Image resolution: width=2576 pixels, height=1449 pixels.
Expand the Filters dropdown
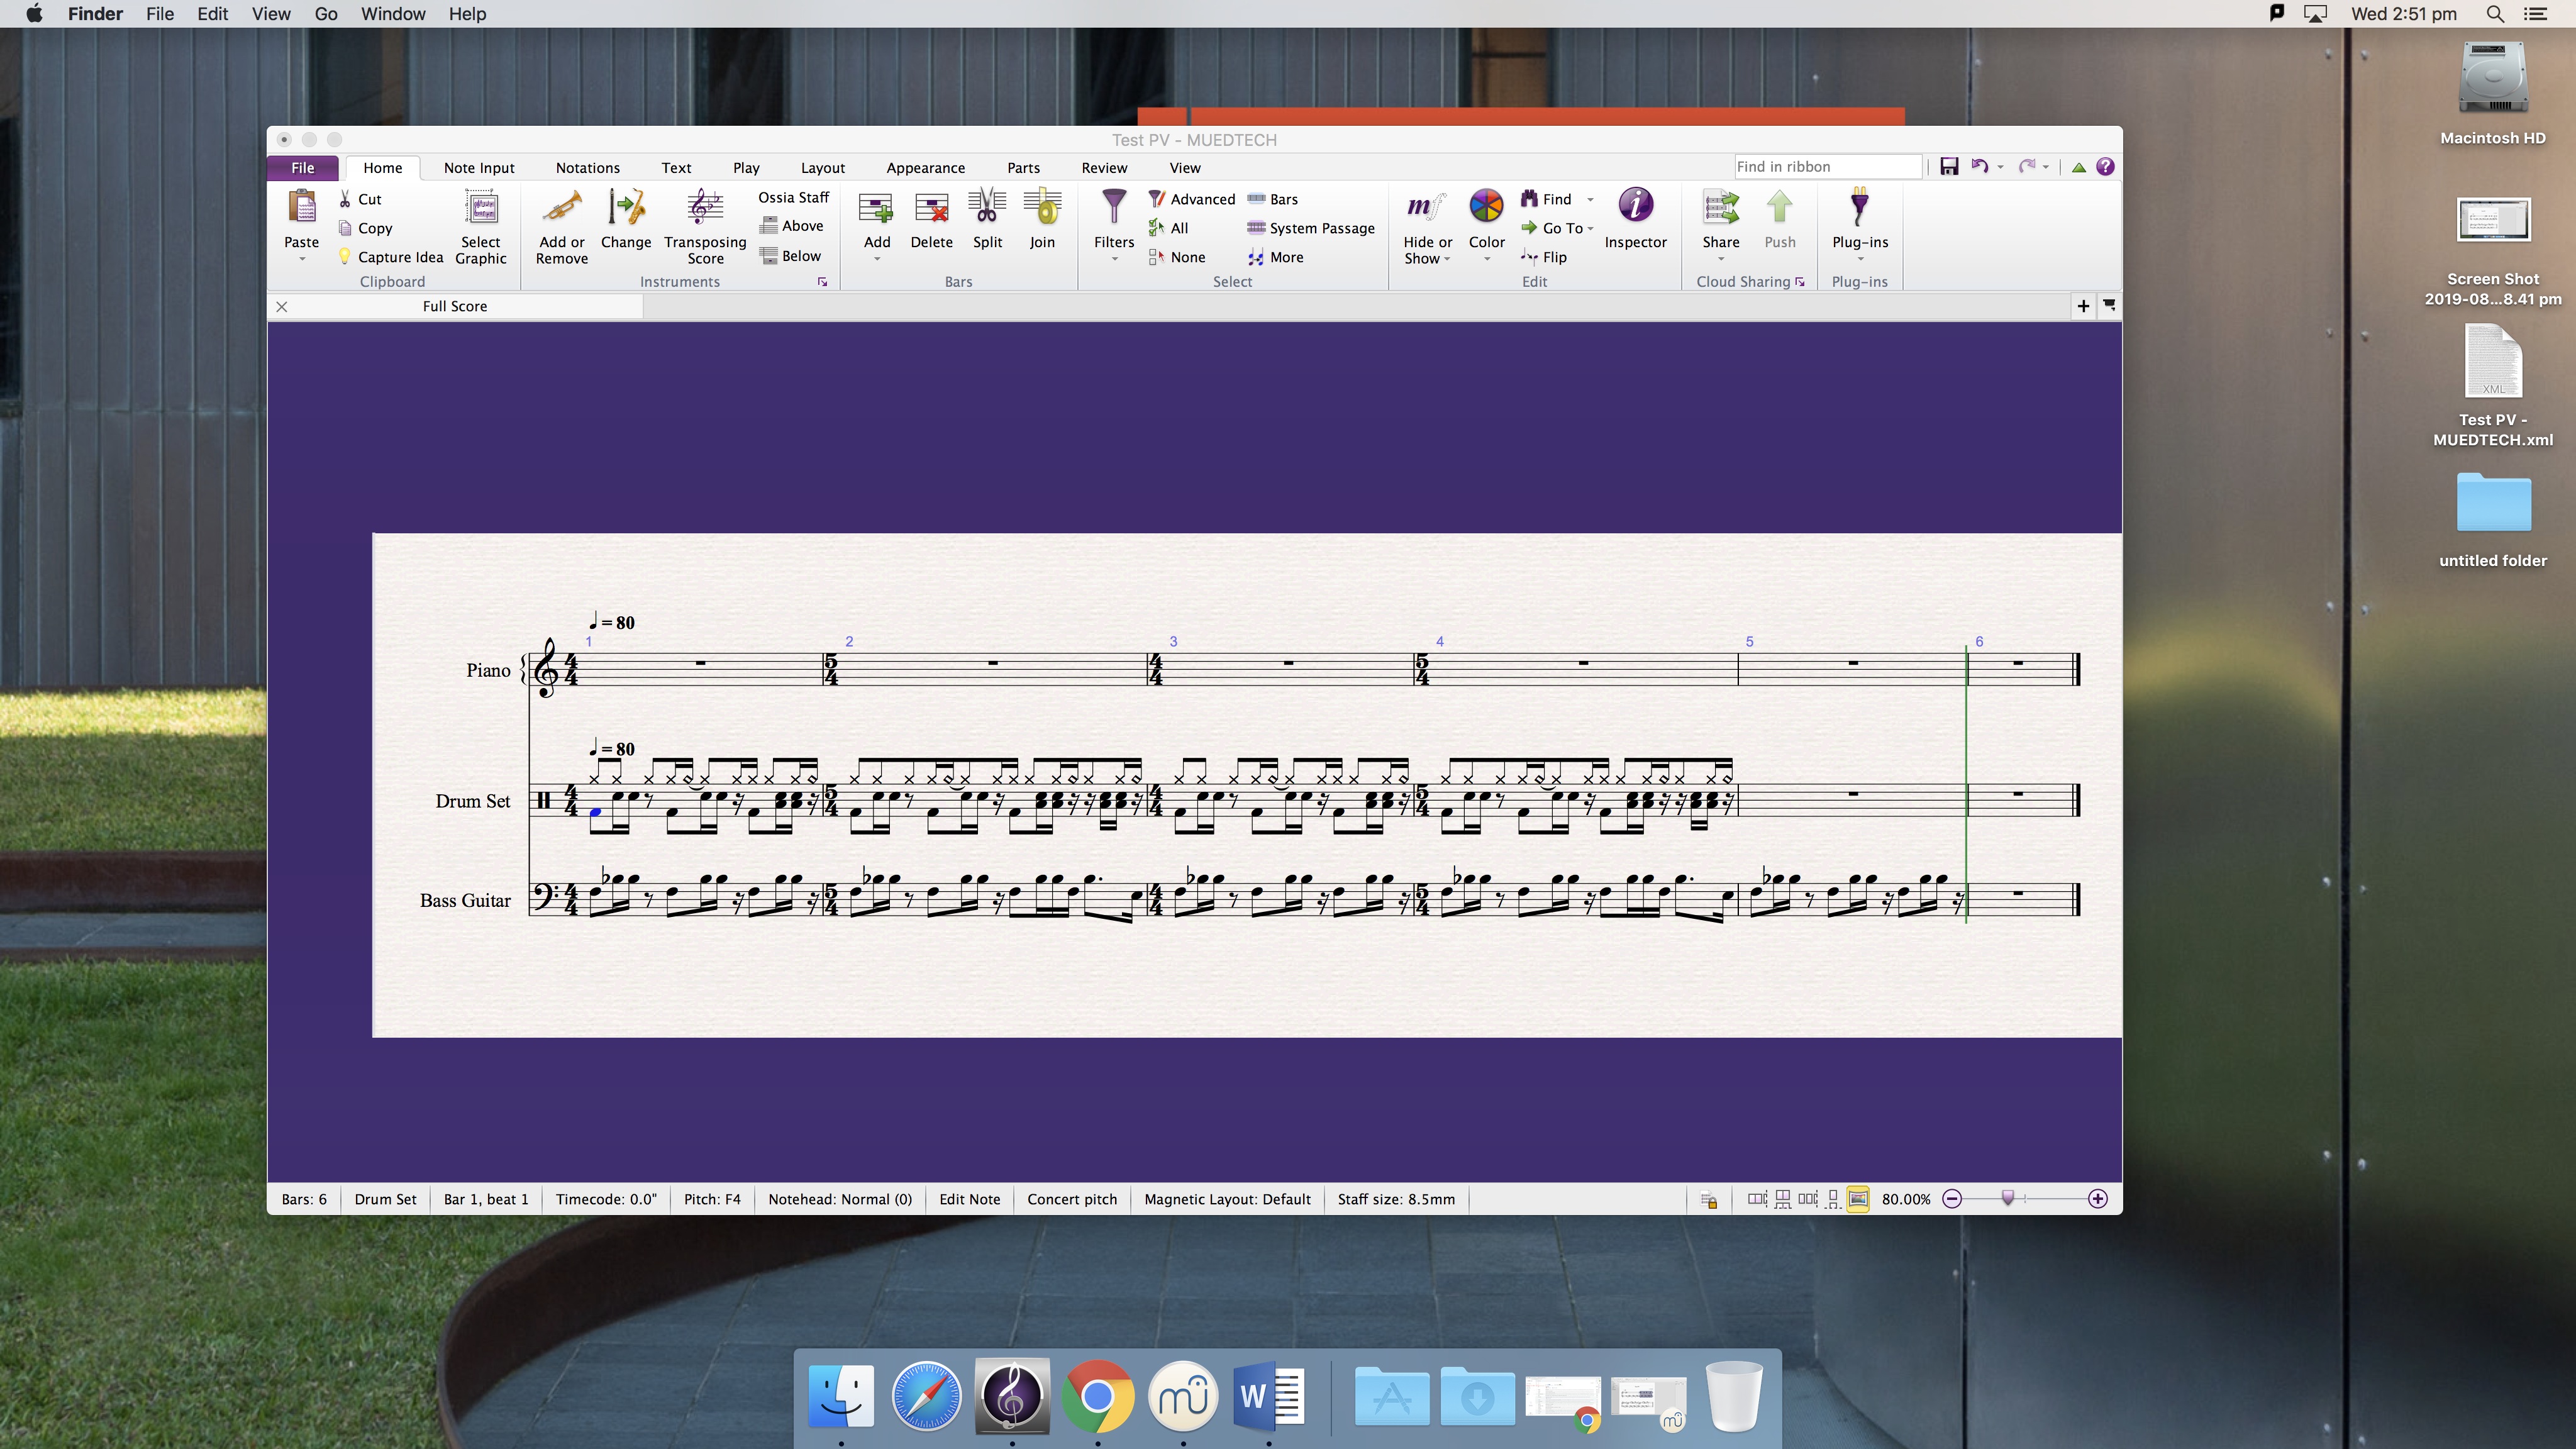tap(1113, 259)
